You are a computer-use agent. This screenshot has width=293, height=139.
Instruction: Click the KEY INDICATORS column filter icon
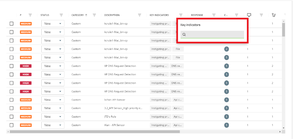click(x=181, y=15)
